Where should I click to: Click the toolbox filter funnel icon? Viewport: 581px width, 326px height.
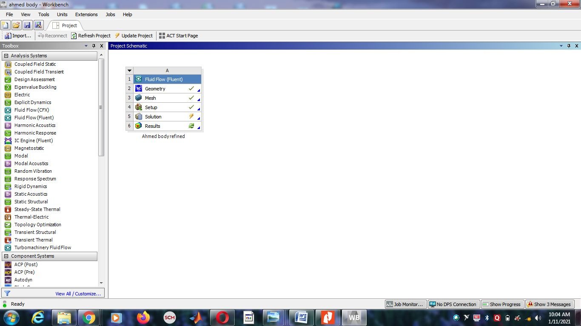coord(7,293)
